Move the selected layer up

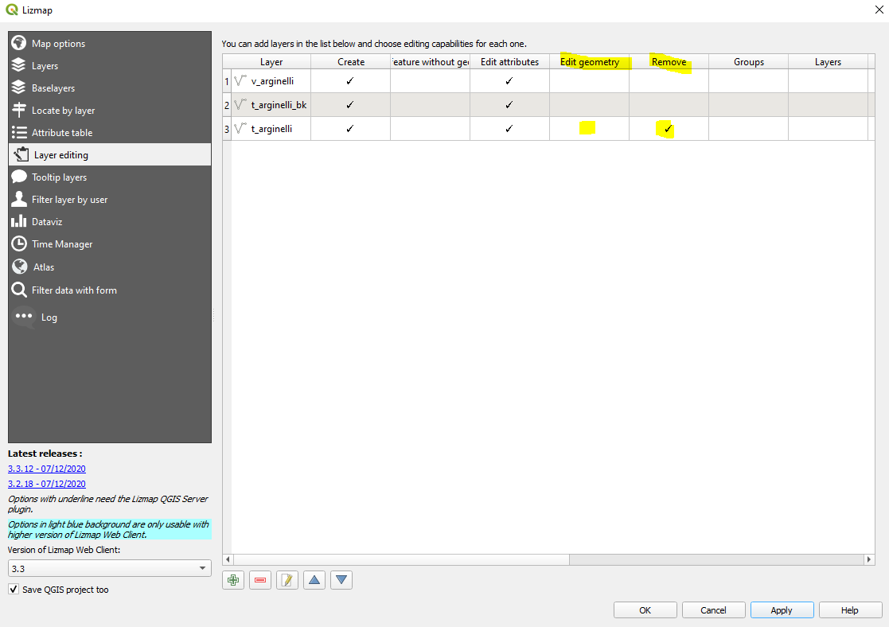click(x=314, y=579)
